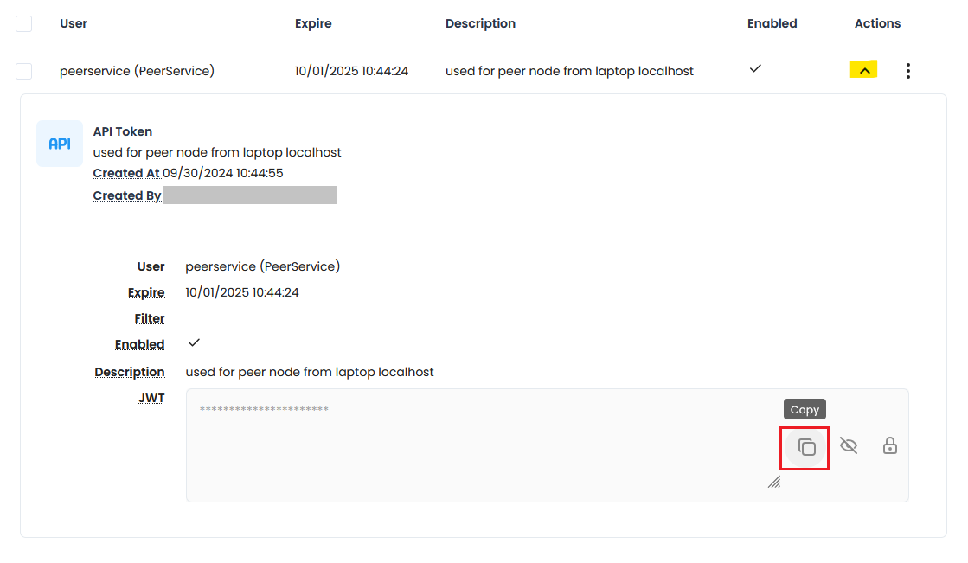The height and width of the screenshot is (563, 968).
Task: Copy the JWT token to clipboard
Action: 805,447
